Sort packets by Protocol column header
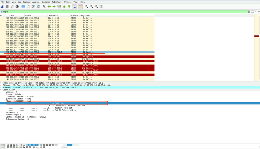 click(74, 16)
